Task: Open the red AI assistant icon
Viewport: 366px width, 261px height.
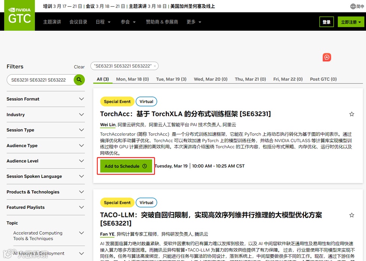Action: [x=327, y=57]
